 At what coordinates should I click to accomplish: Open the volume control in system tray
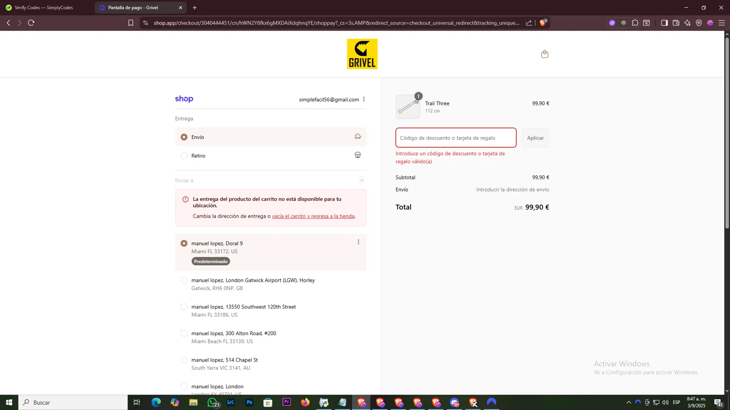point(665,402)
